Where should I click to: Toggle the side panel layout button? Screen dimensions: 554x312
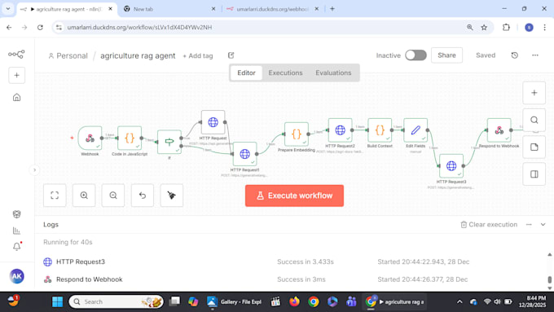coord(534,174)
